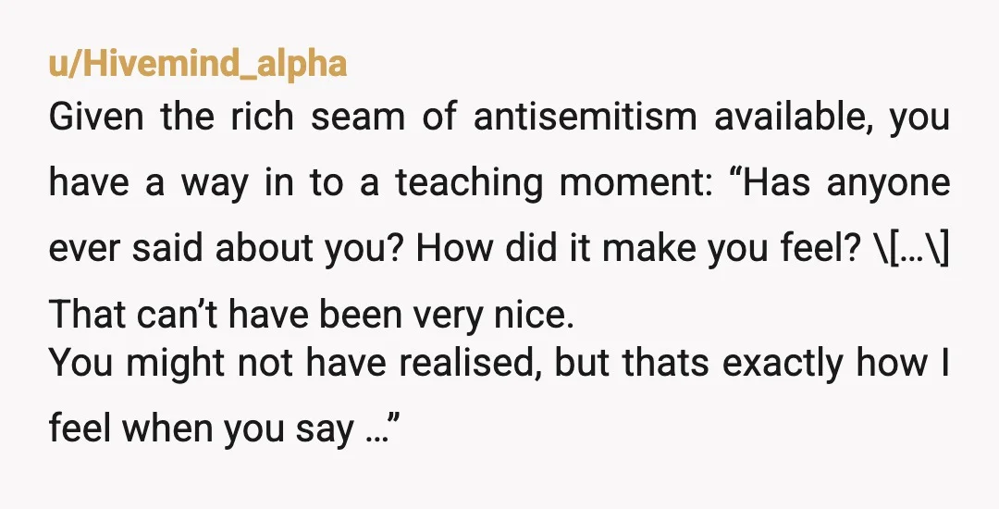Image resolution: width=999 pixels, height=509 pixels.
Task: Click the words "way in" on the second line
Action: (x=237, y=184)
